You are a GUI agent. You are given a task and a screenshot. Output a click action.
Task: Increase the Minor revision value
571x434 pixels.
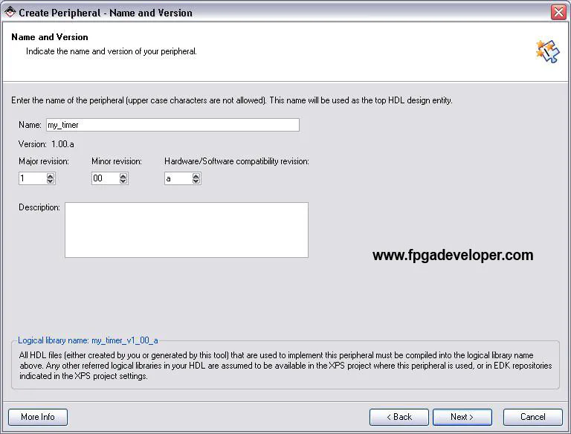[123, 176]
